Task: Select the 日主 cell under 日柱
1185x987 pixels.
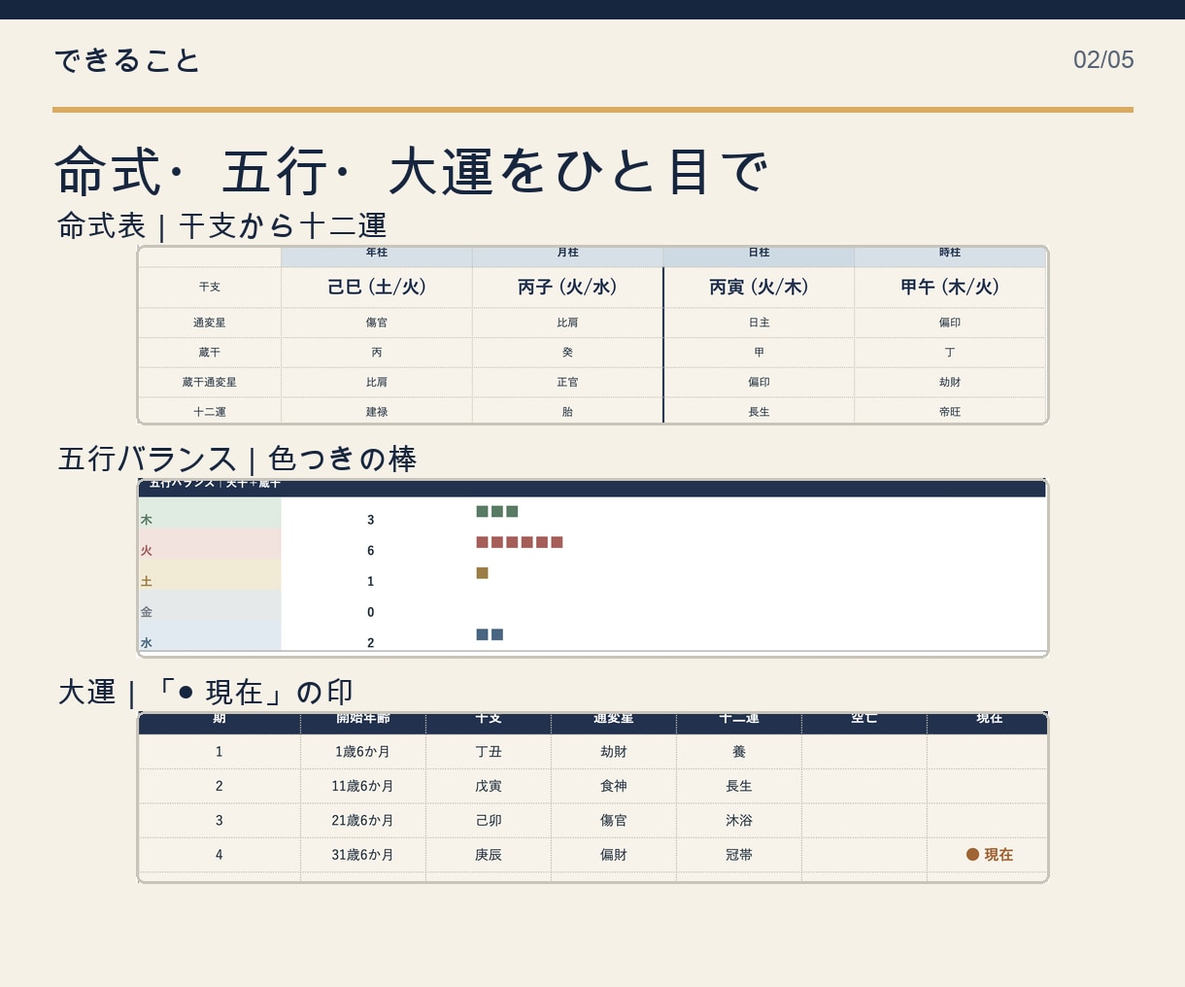Action: pos(759,323)
